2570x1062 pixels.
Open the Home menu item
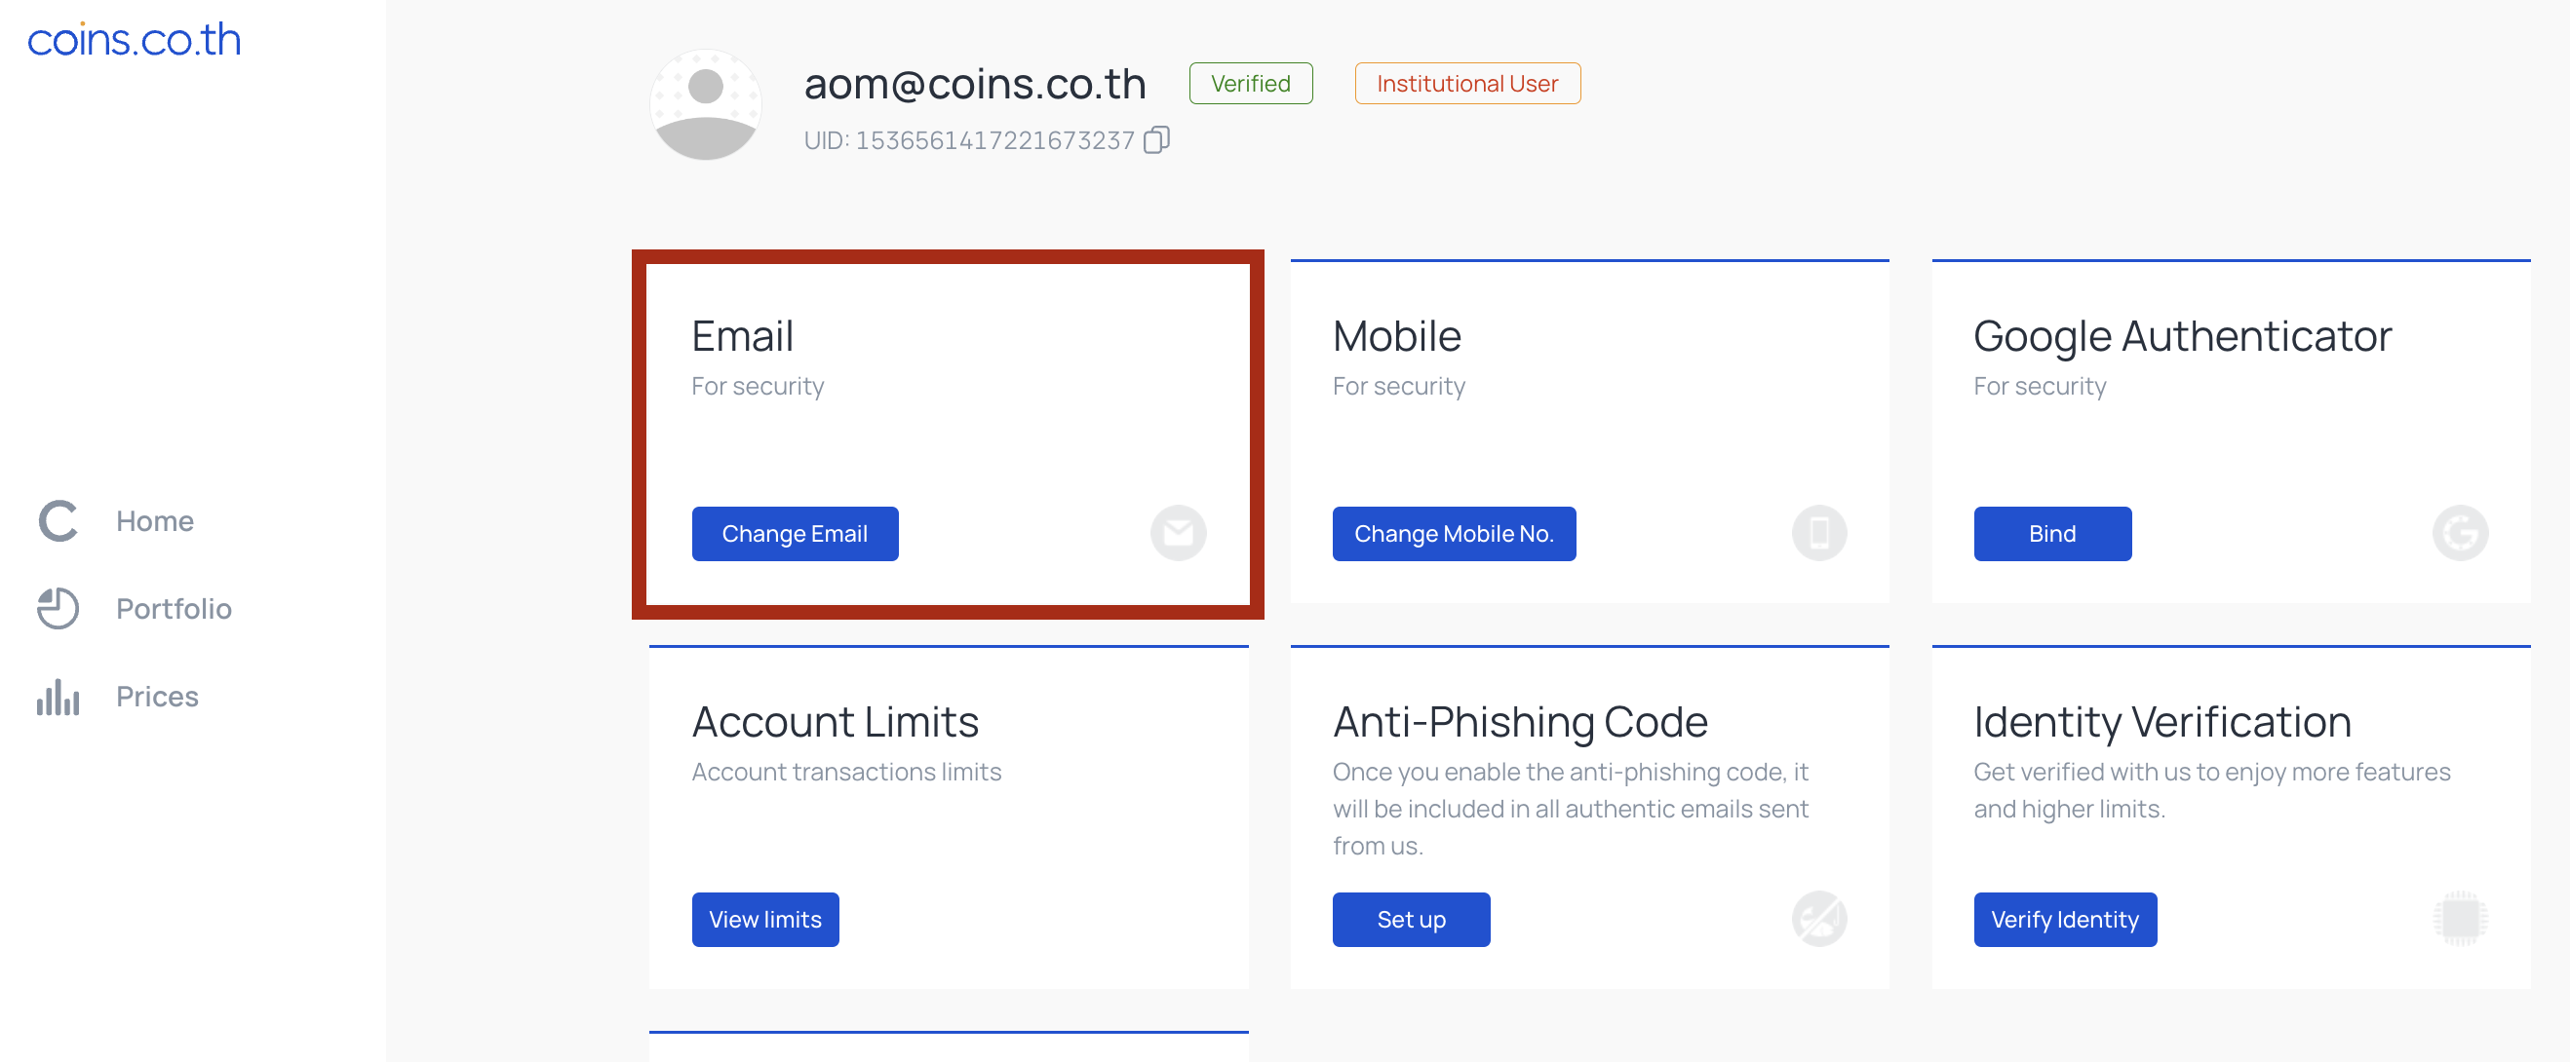pyautogui.click(x=155, y=520)
